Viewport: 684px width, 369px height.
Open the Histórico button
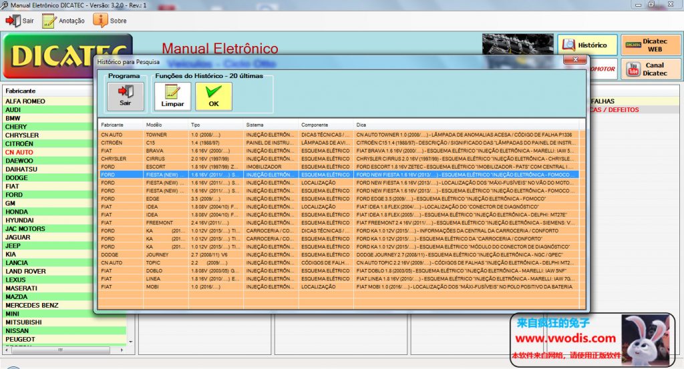(x=585, y=45)
